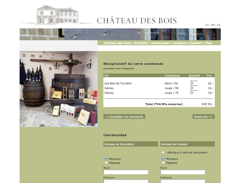
Task: Click the 'rouge / 75' contenance cell
Action: click(x=171, y=93)
